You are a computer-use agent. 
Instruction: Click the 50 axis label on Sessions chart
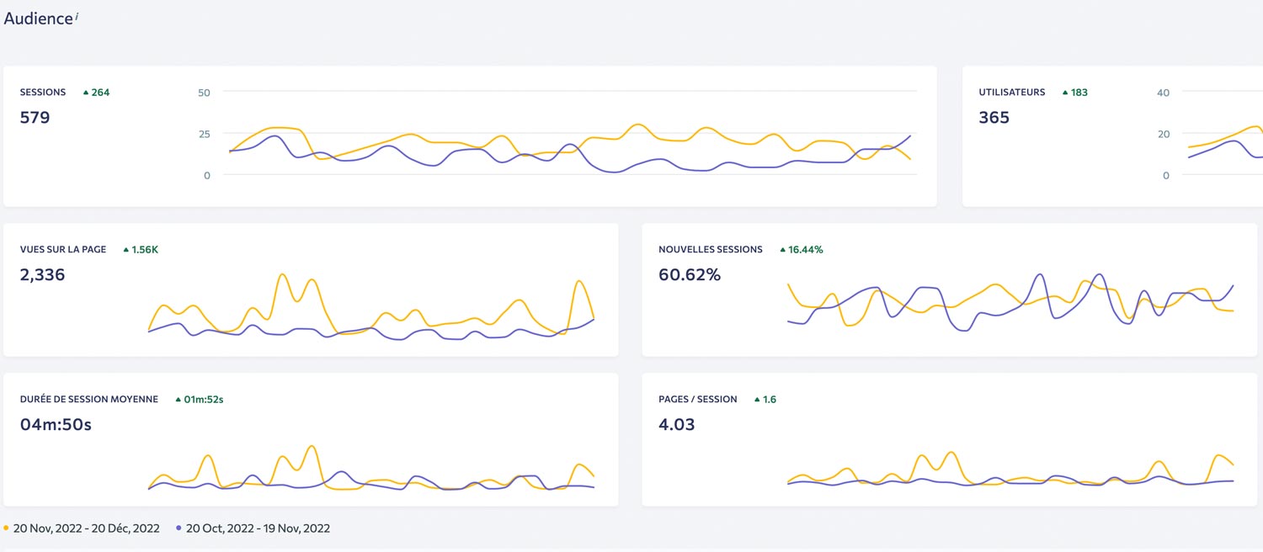[204, 93]
